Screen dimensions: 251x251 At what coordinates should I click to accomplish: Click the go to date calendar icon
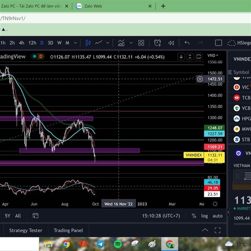35,216
